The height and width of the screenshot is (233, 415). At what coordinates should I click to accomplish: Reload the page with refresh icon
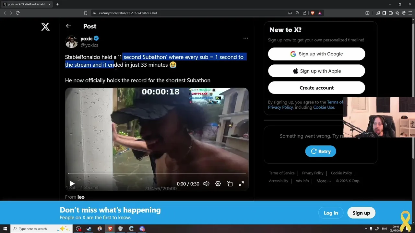[x=18, y=13]
